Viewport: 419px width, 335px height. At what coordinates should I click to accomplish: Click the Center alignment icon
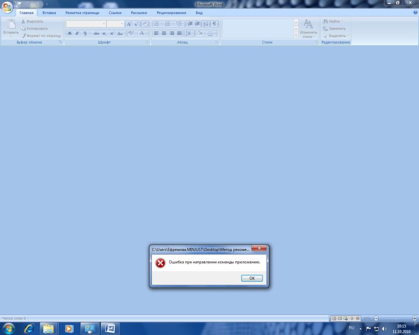pyautogui.click(x=164, y=33)
